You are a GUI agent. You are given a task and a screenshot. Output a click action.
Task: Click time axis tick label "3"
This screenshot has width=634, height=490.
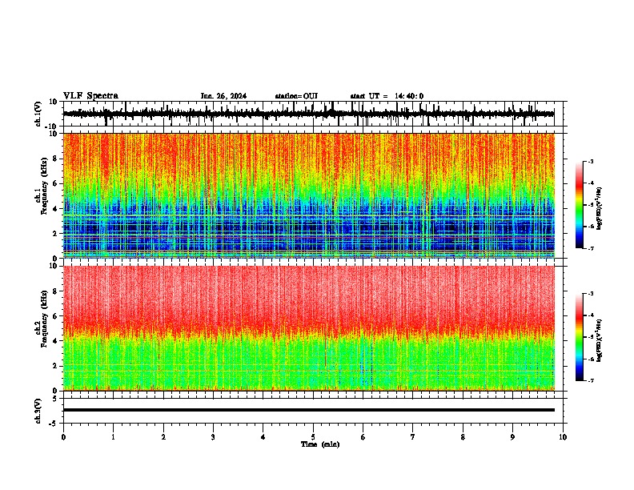(x=213, y=437)
